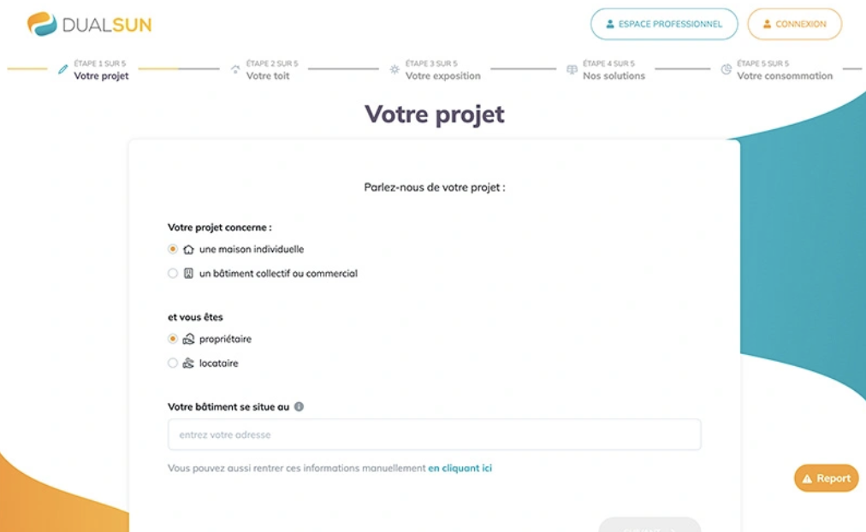Select the 'propriétaire' option

[173, 339]
